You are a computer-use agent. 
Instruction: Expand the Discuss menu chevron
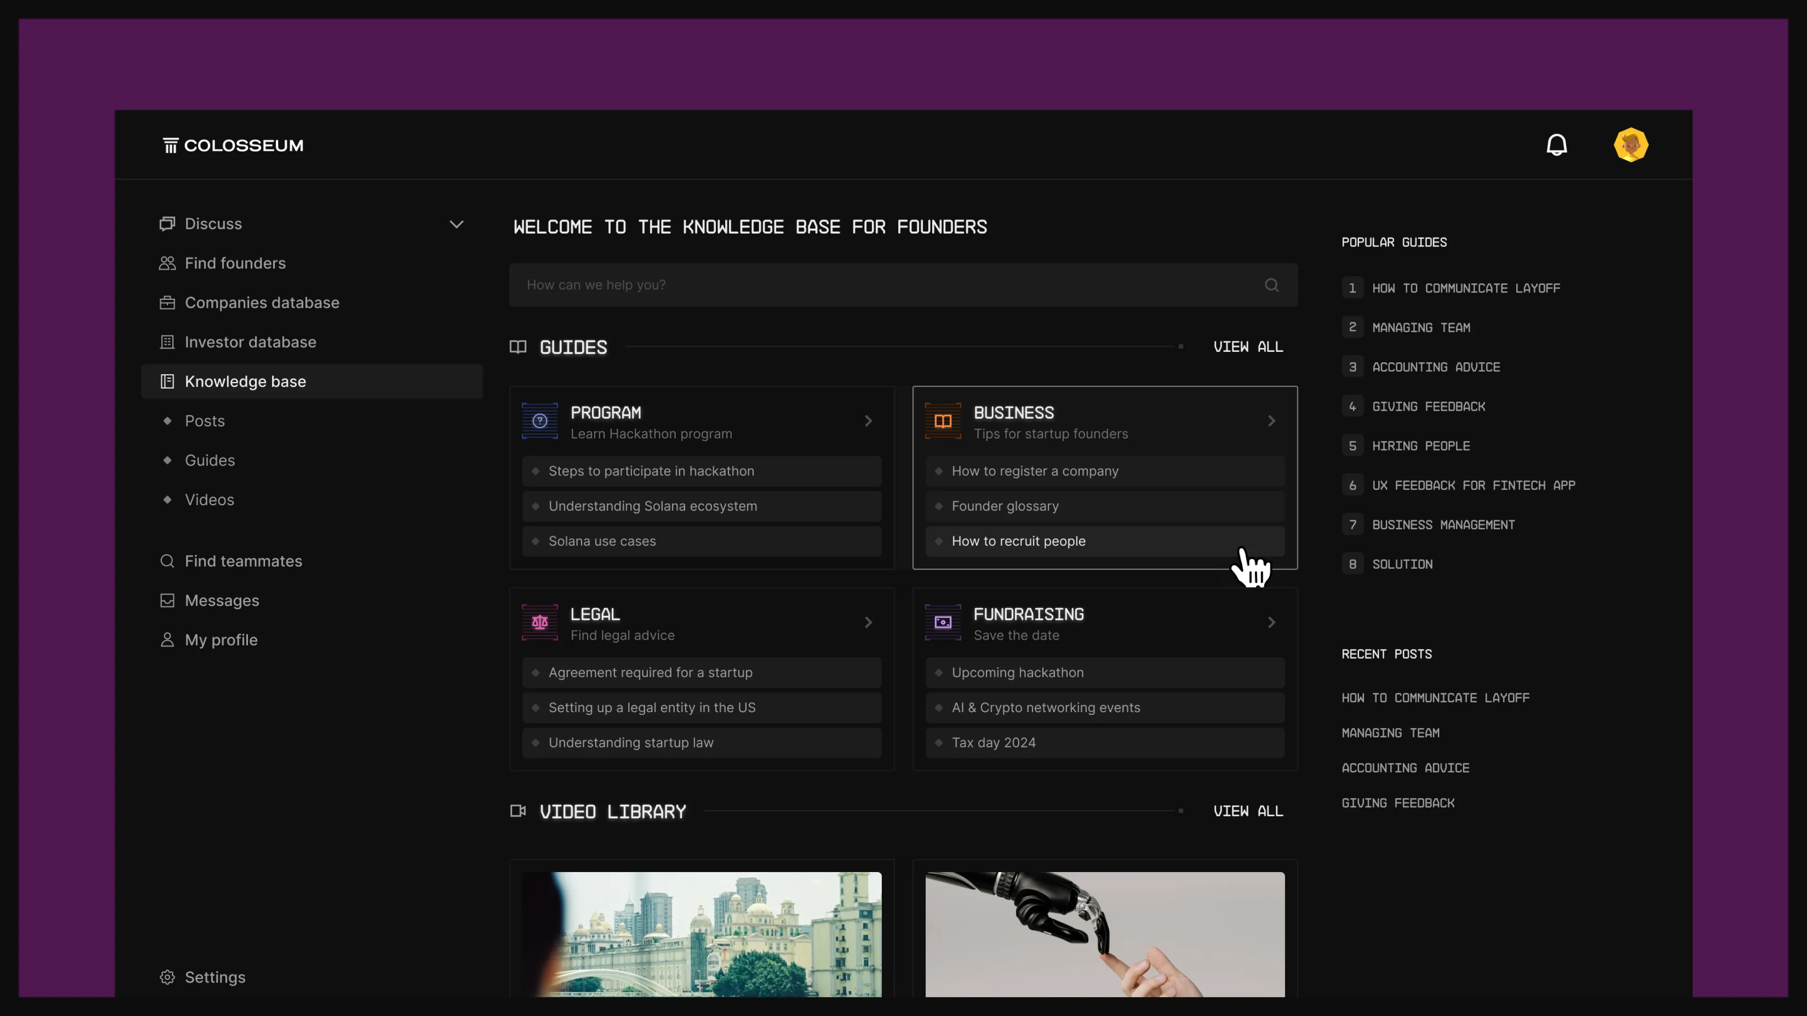pyautogui.click(x=456, y=224)
